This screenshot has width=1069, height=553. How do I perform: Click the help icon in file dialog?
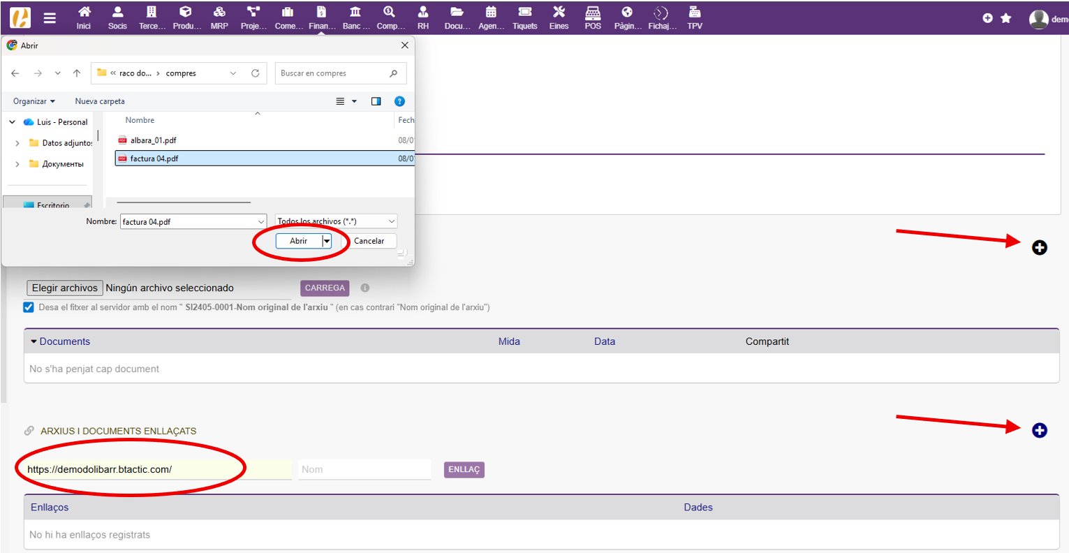[x=399, y=101]
